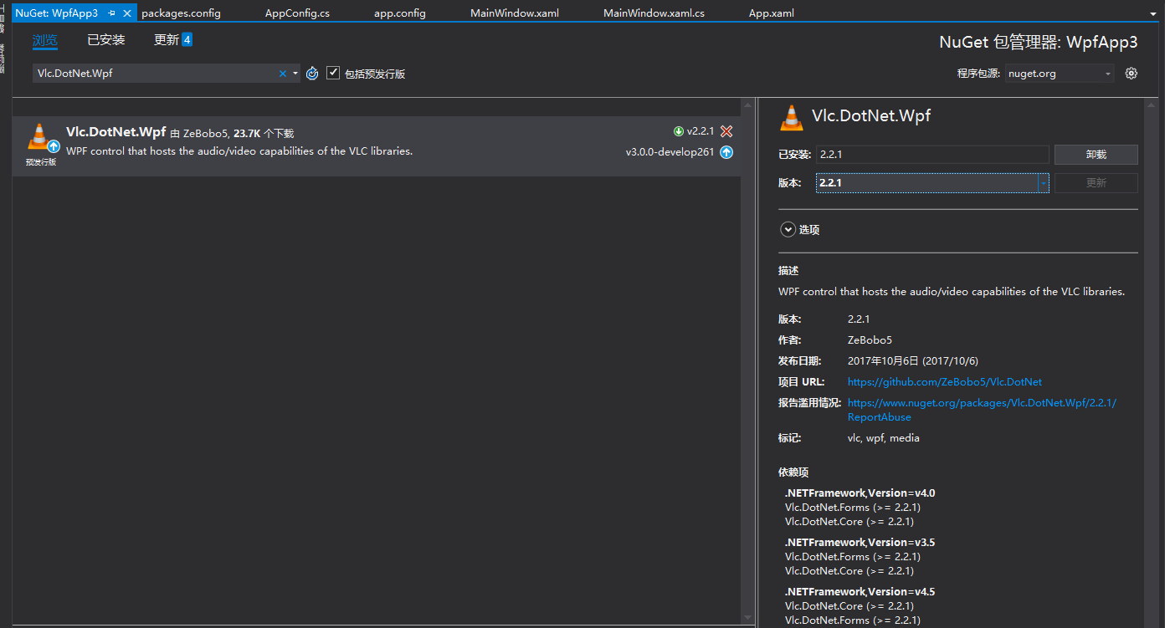Image resolution: width=1165 pixels, height=628 pixels.
Task: Open search history dropdown arrow
Action: (x=295, y=74)
